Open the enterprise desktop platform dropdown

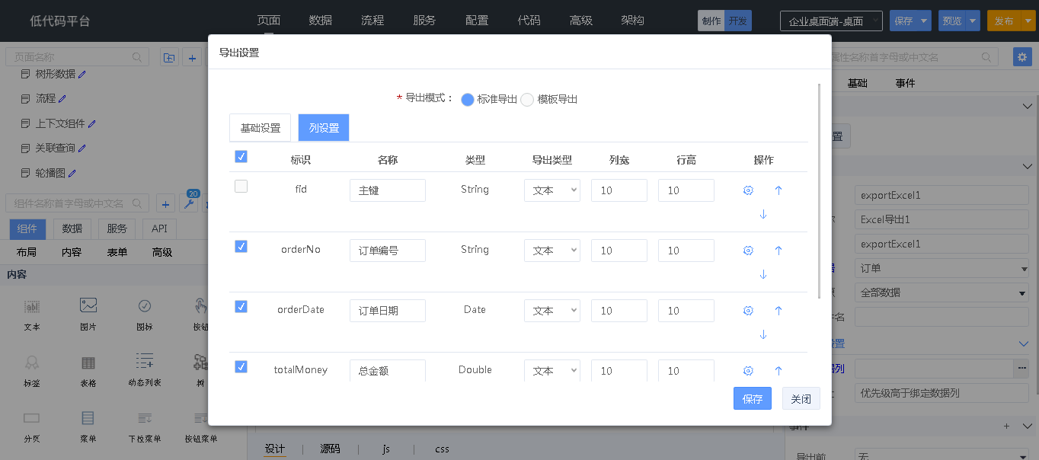(x=831, y=21)
